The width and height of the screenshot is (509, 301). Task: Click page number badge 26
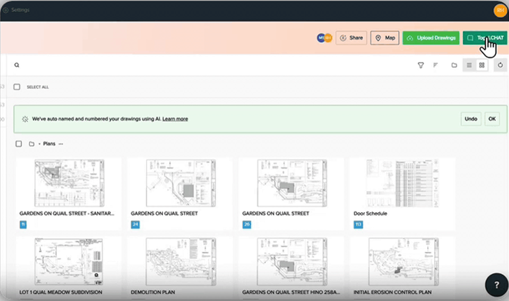246,224
